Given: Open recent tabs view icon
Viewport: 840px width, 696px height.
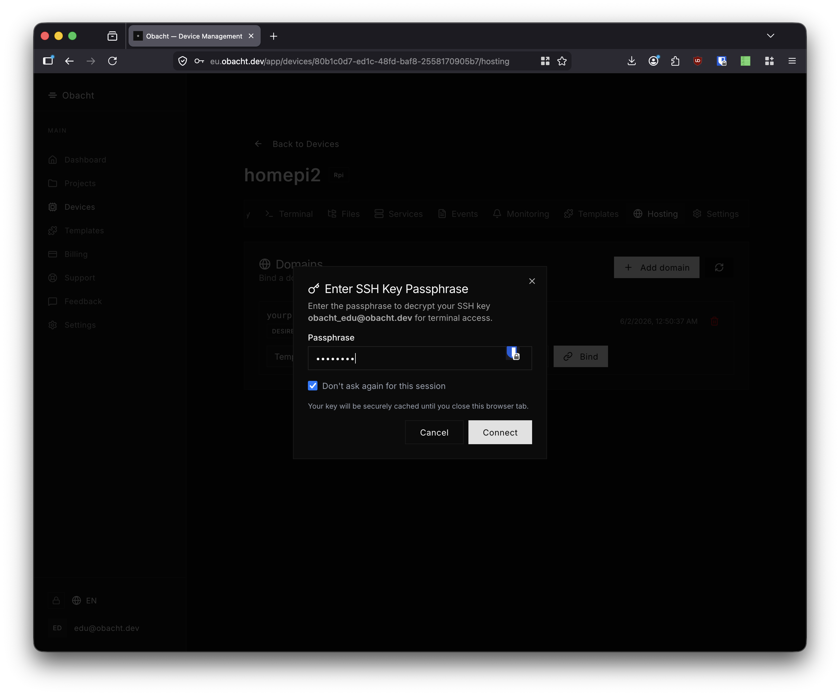Looking at the screenshot, I should coord(112,36).
